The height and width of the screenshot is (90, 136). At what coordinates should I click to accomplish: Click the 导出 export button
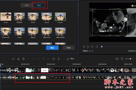point(70,59)
